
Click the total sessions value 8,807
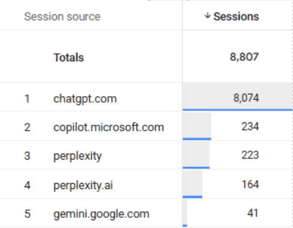(x=244, y=57)
